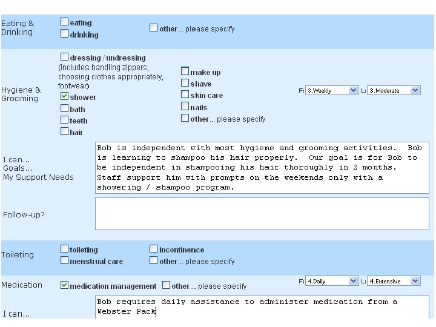Tick the make up checkbox
The image size is (436, 327).
click(x=185, y=71)
